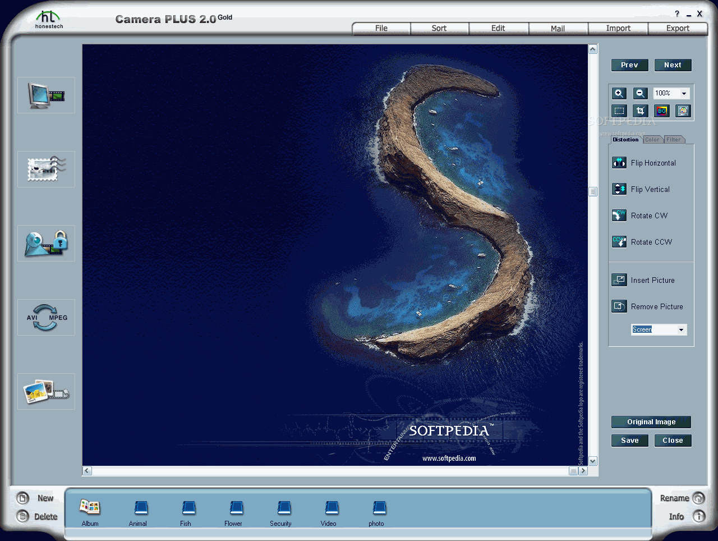The image size is (718, 541).
Task: Click the Flip Horizontal label
Action: (653, 163)
